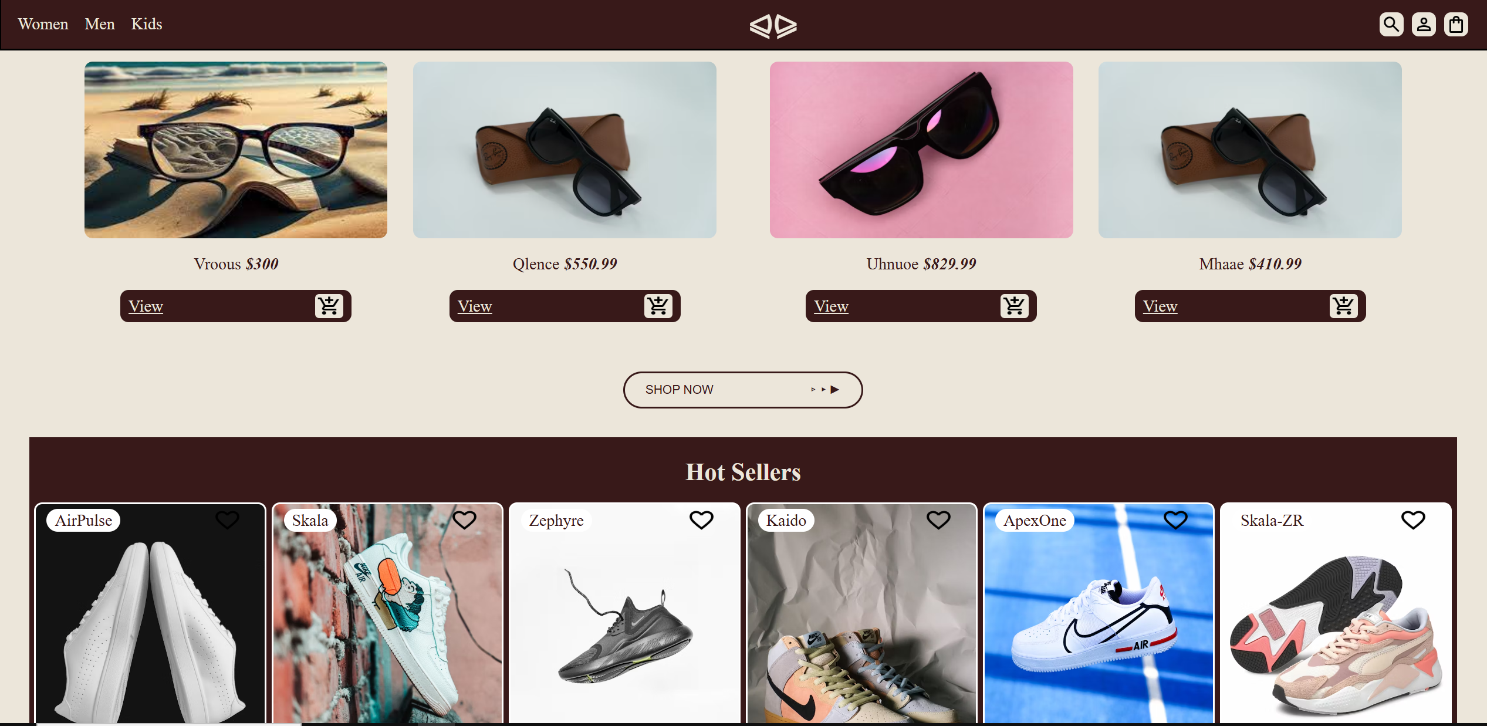
Task: Toggle favorite heart on ApexOne sneaker
Action: pos(1175,519)
